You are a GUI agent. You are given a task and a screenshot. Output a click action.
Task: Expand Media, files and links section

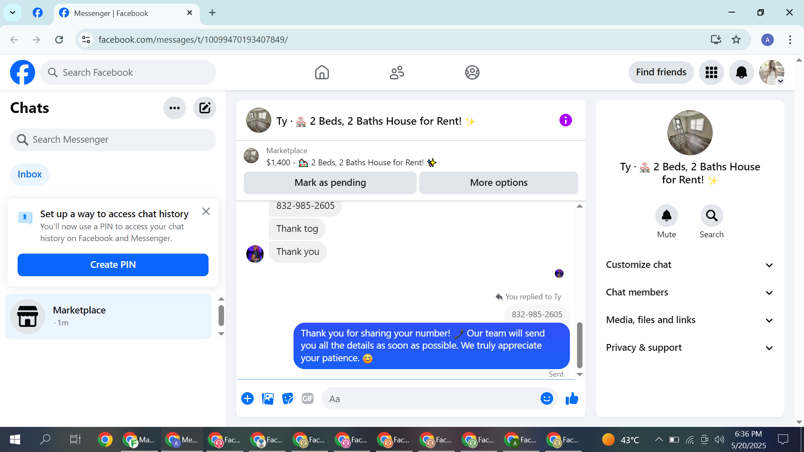(x=689, y=320)
